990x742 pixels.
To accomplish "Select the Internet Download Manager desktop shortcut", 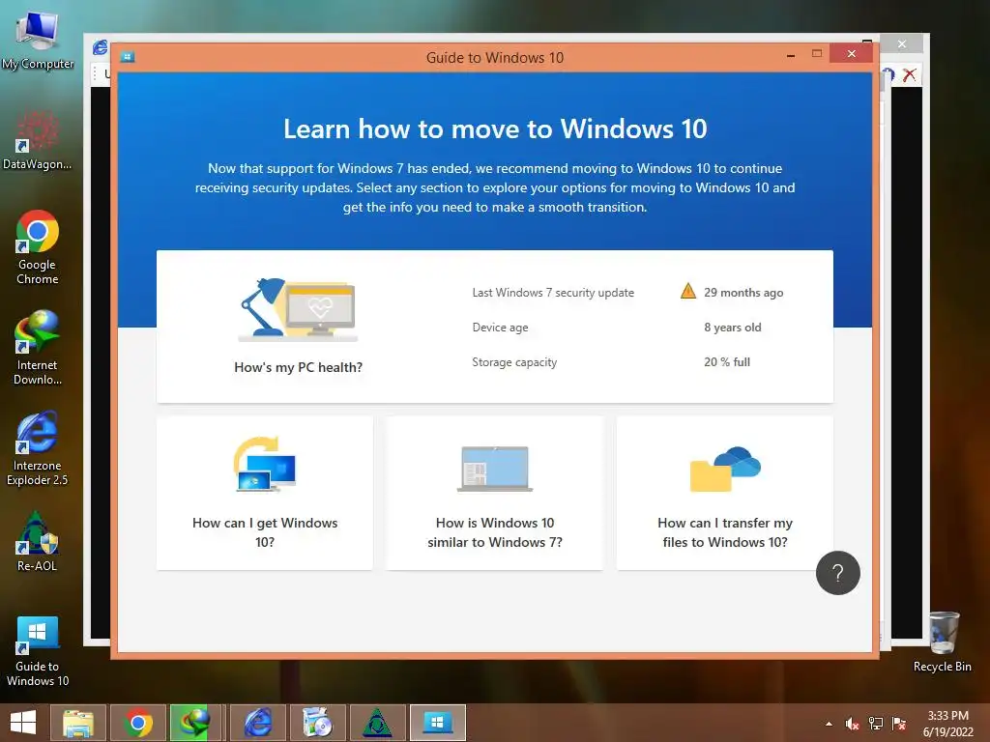I will 38,347.
